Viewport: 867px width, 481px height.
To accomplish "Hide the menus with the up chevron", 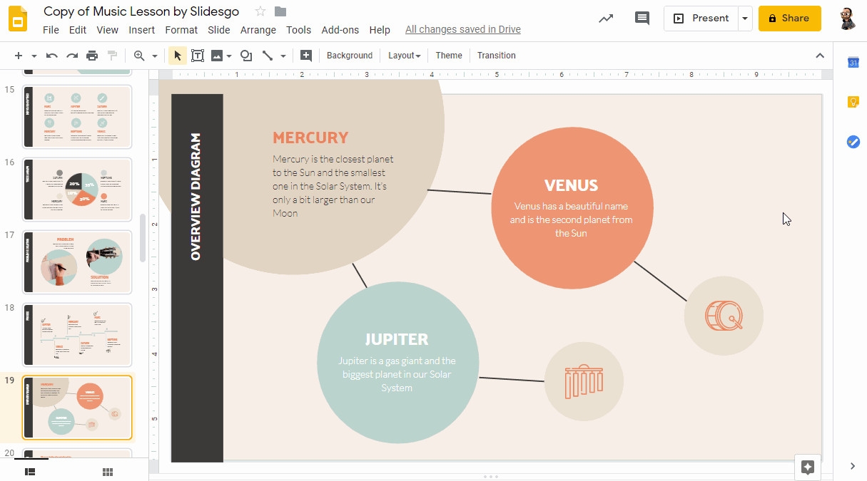I will click(x=820, y=56).
